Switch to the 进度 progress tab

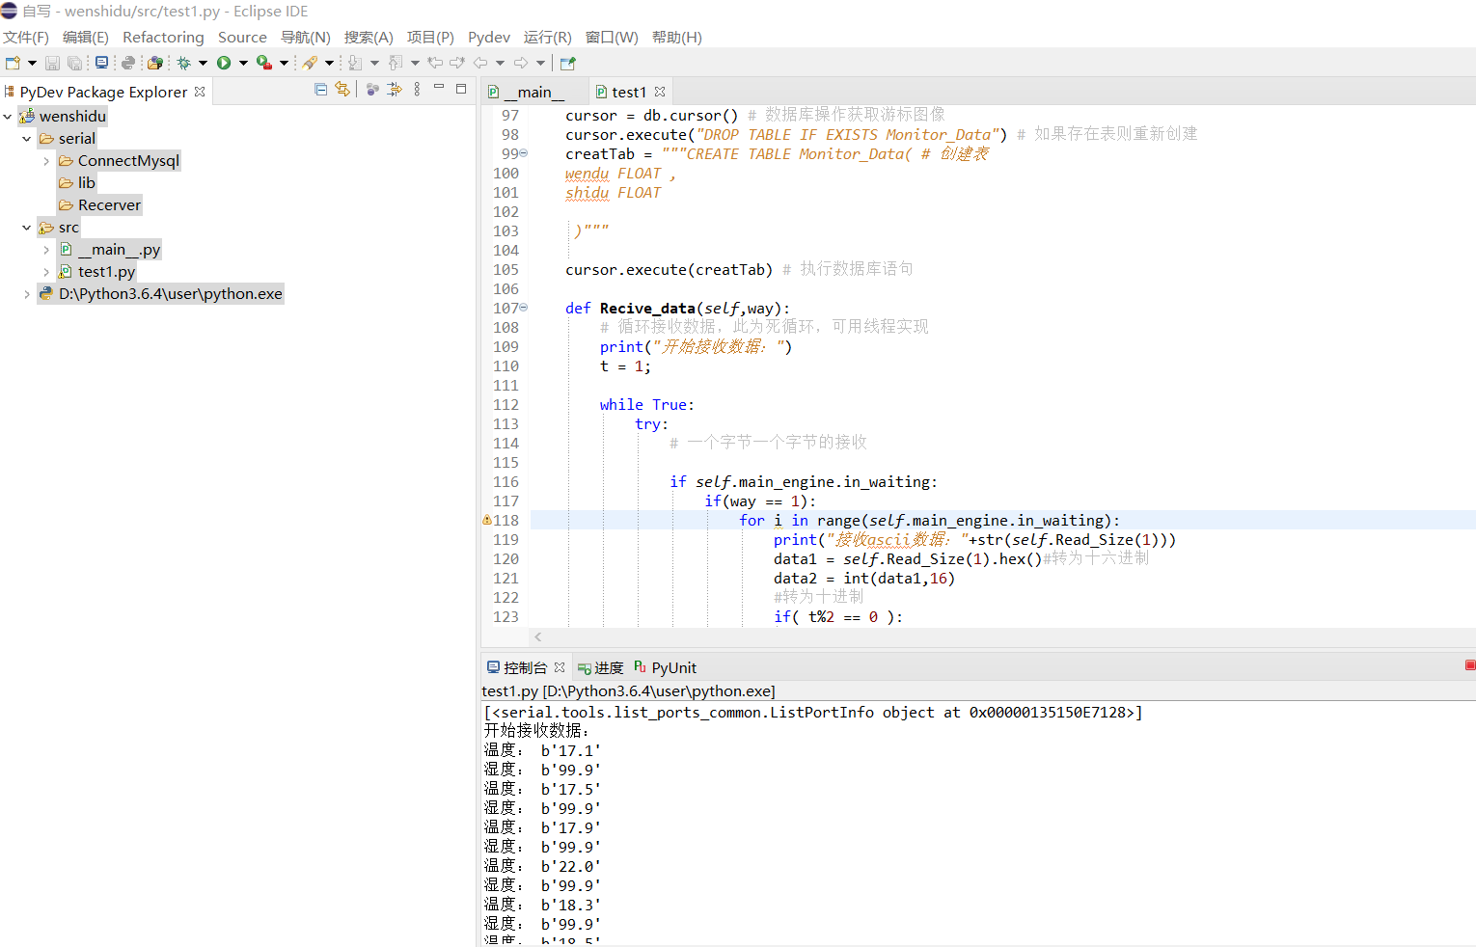tap(601, 667)
